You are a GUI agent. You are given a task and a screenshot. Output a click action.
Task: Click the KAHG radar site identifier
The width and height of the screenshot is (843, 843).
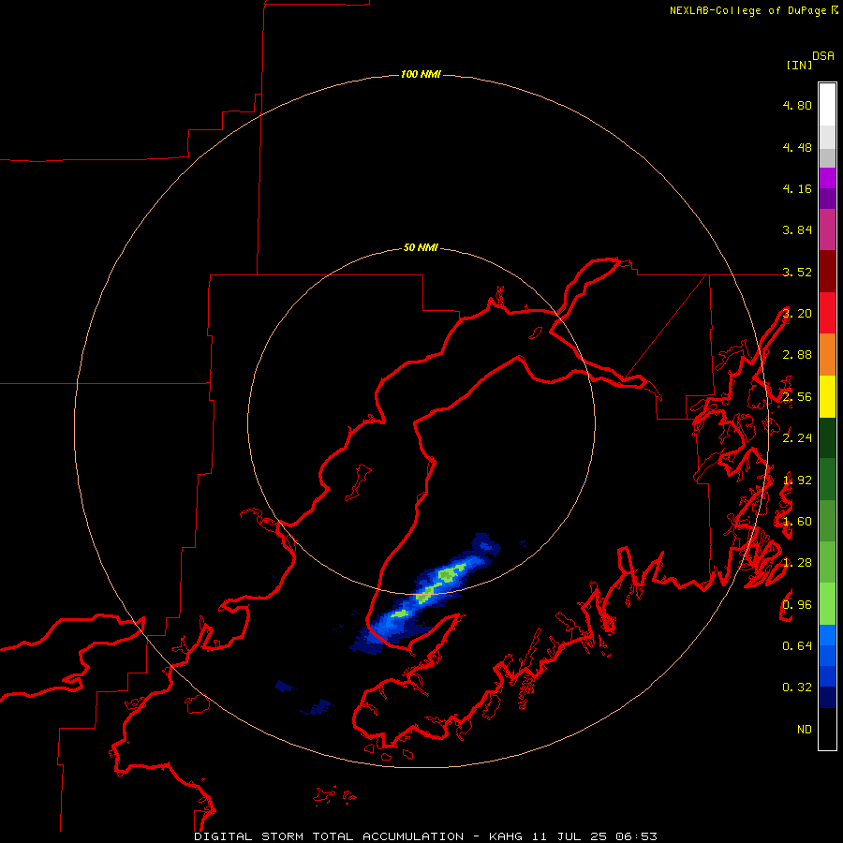506,836
